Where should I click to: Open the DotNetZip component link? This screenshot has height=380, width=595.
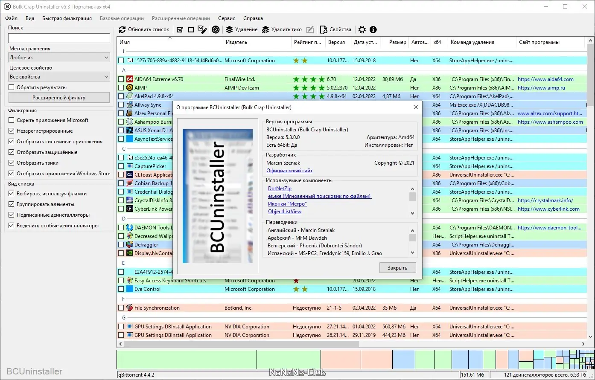(x=280, y=189)
